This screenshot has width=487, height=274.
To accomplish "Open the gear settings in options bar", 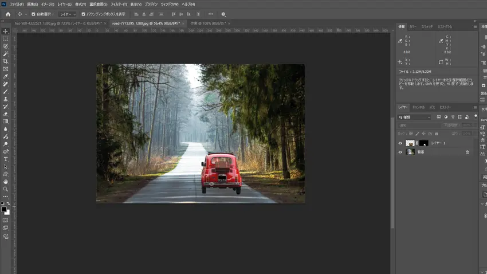I will coord(223,14).
